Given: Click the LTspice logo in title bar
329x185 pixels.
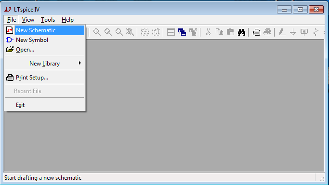Looking at the screenshot, I should tap(8, 9).
